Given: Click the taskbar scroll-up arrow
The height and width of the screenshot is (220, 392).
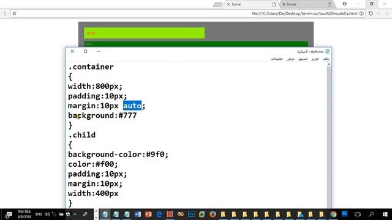Looking at the screenshot, I should click(96, 211).
